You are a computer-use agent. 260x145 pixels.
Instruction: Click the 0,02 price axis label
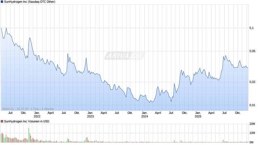click(x=252, y=82)
